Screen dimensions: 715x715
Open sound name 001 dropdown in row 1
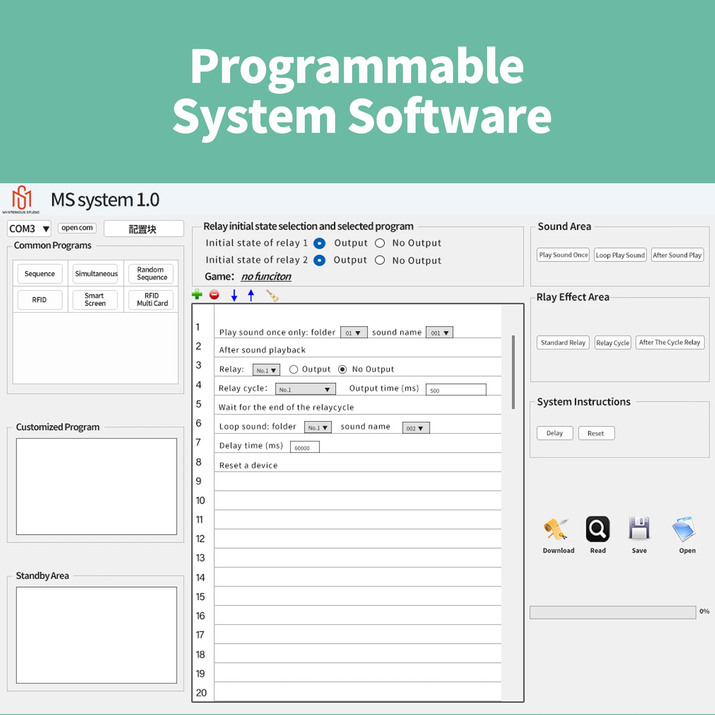[440, 332]
